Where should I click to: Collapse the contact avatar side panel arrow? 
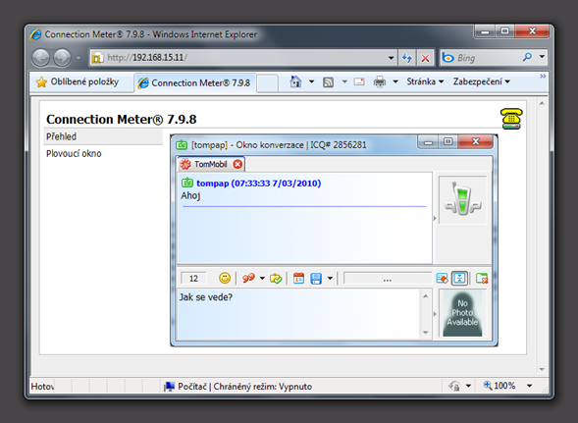[x=435, y=218]
